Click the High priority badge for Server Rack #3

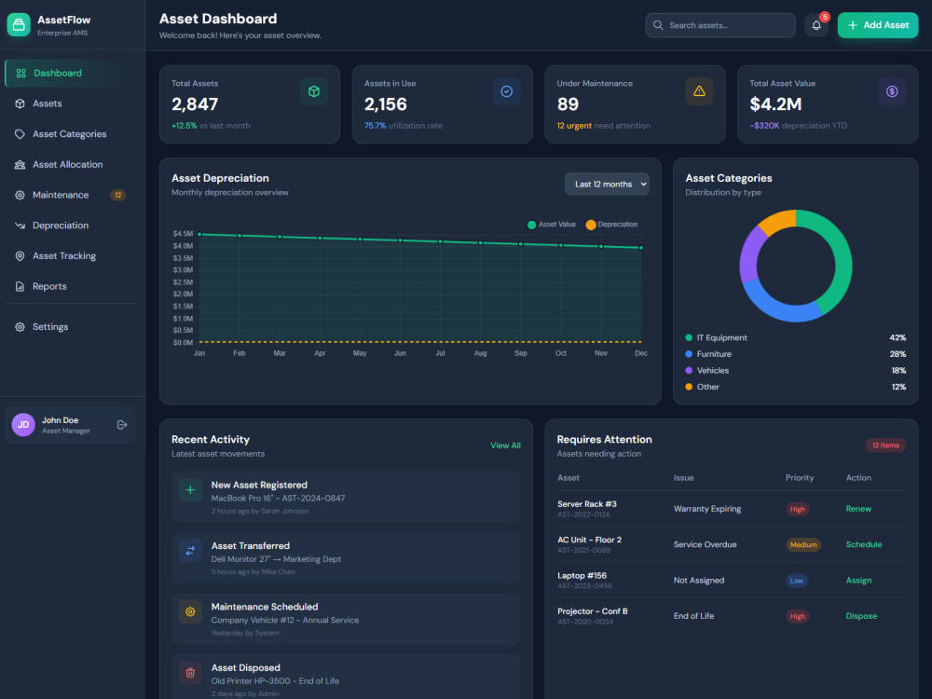(x=797, y=509)
